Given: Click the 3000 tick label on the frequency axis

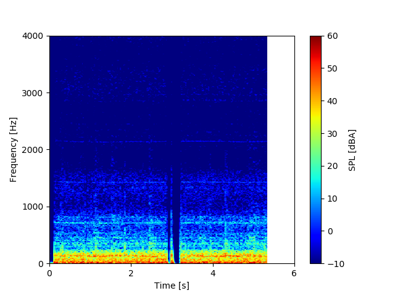Looking at the screenshot, I should click(x=33, y=93).
